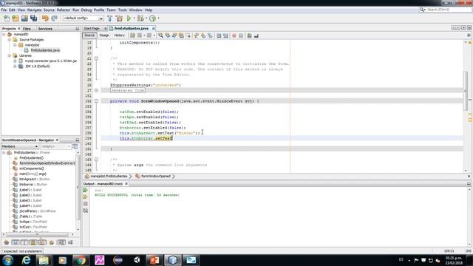
Task: Toggle Show Non-Public Members navigator filter
Action: tap(33, 242)
